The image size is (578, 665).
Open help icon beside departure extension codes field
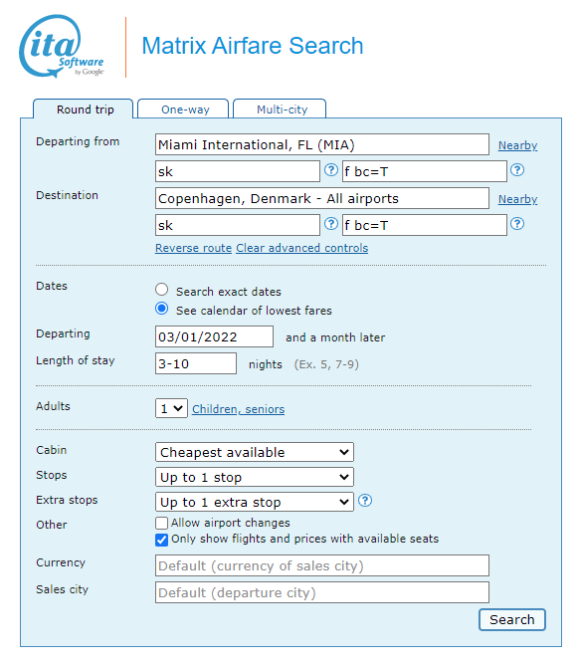[x=517, y=170]
